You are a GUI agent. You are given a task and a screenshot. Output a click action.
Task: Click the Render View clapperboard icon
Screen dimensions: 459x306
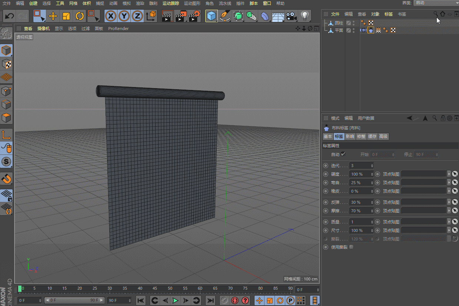(x=167, y=16)
